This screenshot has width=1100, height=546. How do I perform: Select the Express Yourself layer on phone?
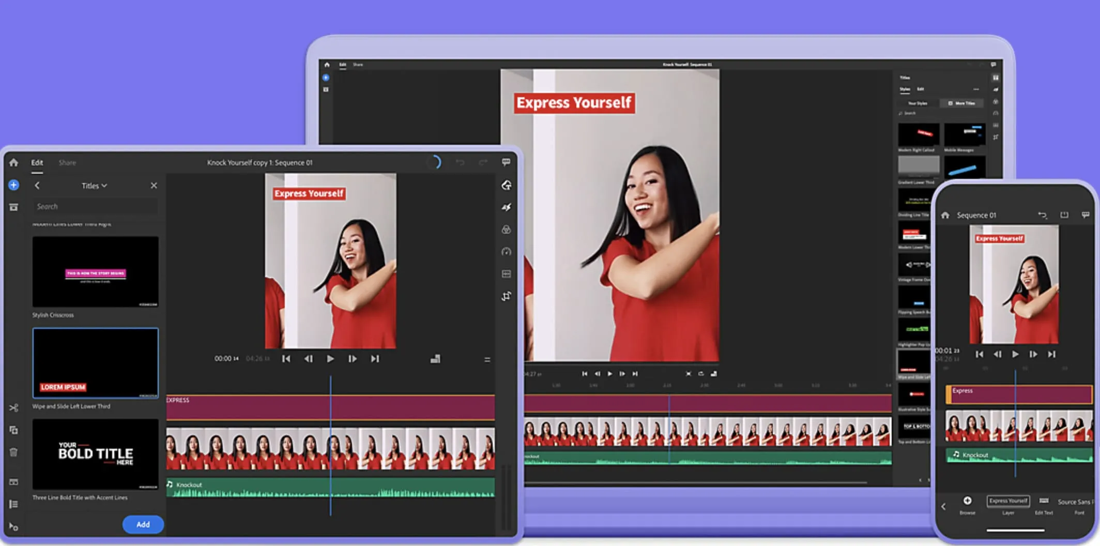1008,501
